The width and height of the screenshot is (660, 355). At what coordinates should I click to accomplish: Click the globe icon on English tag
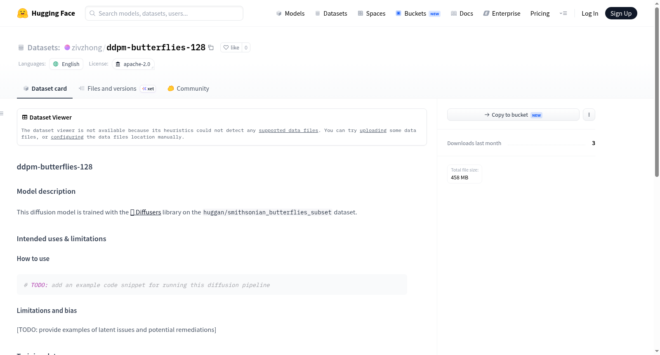56,64
